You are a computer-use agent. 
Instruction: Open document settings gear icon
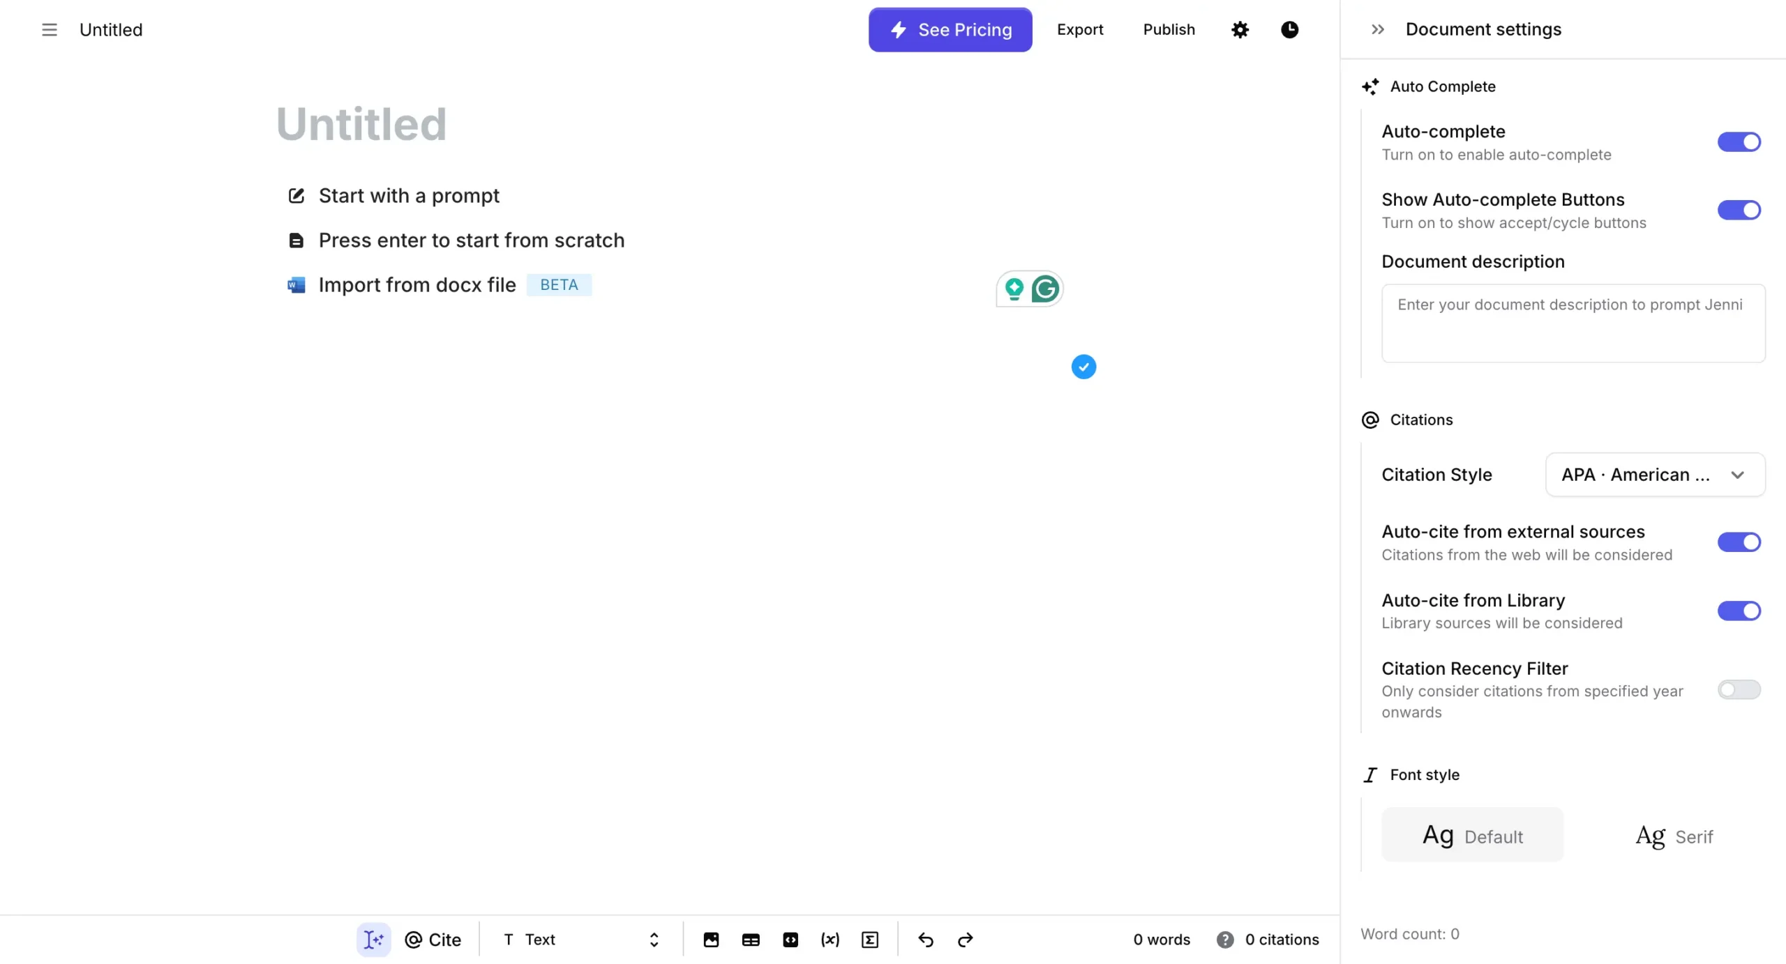pos(1240,29)
